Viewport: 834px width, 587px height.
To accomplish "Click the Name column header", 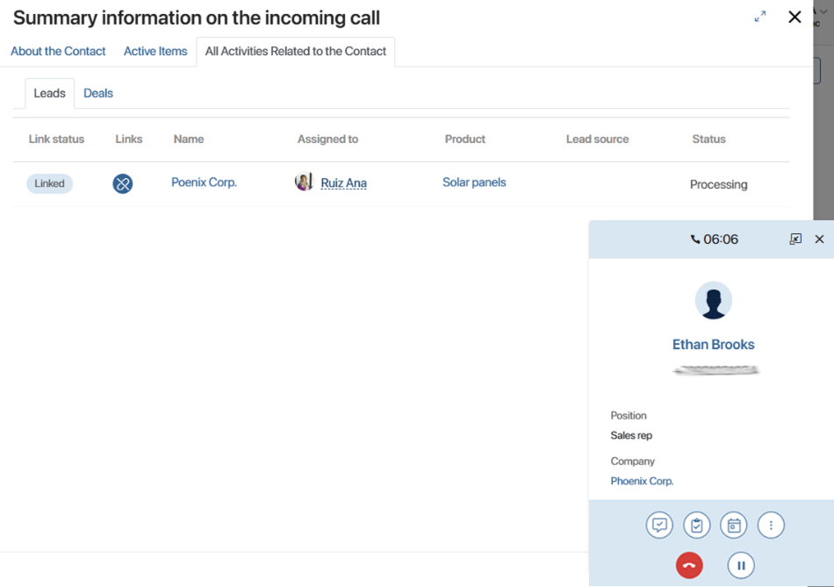I will pyautogui.click(x=189, y=139).
